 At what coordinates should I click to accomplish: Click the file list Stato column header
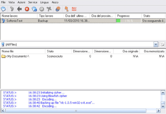click(x=58, y=51)
